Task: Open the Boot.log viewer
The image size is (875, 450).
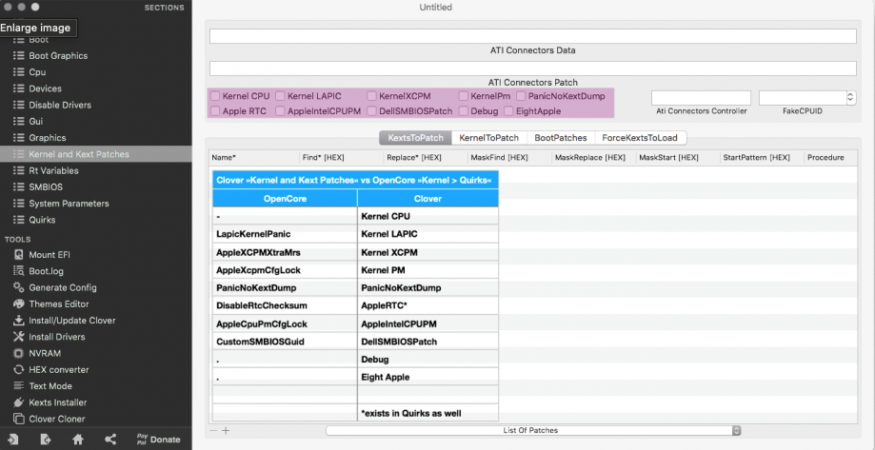Action: pos(46,271)
